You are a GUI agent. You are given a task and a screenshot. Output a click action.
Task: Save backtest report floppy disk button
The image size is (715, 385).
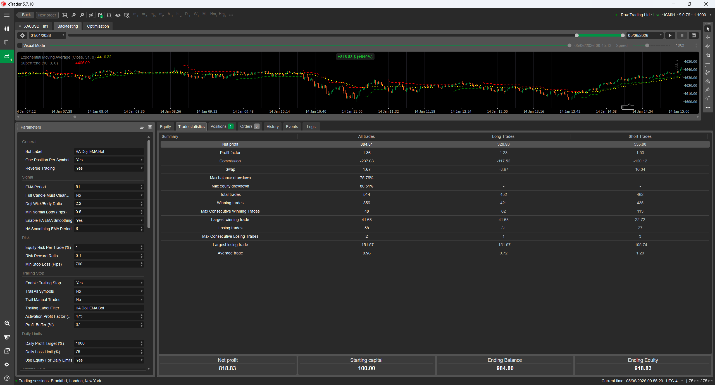click(x=693, y=35)
